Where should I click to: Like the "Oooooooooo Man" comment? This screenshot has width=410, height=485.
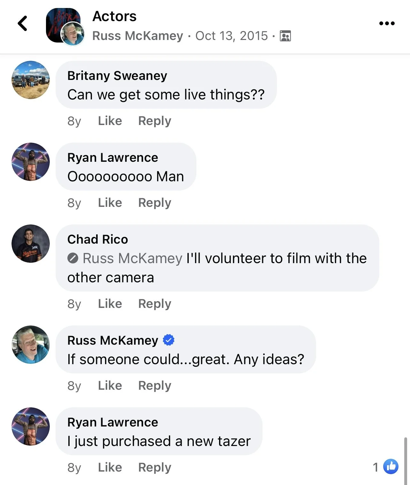pyautogui.click(x=110, y=203)
